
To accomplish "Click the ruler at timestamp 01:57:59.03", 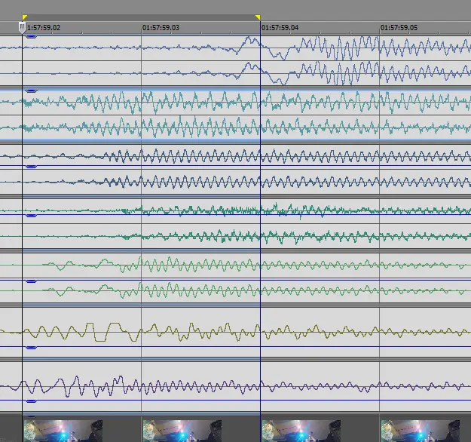I will [x=161, y=27].
